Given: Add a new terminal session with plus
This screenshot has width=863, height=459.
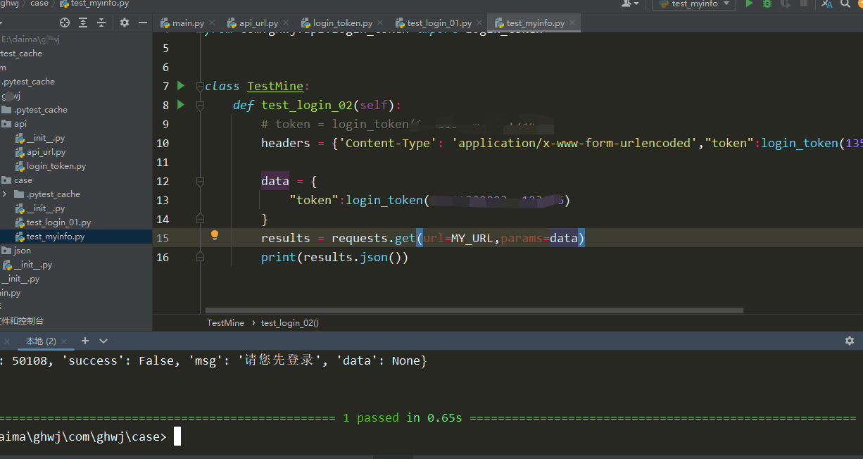Looking at the screenshot, I should [85, 341].
